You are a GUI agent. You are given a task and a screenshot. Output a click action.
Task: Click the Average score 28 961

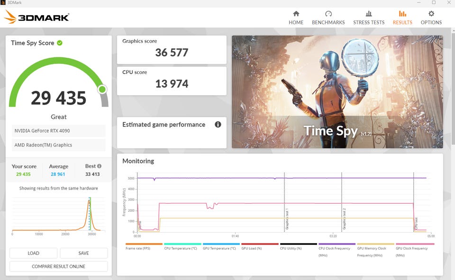click(x=58, y=174)
